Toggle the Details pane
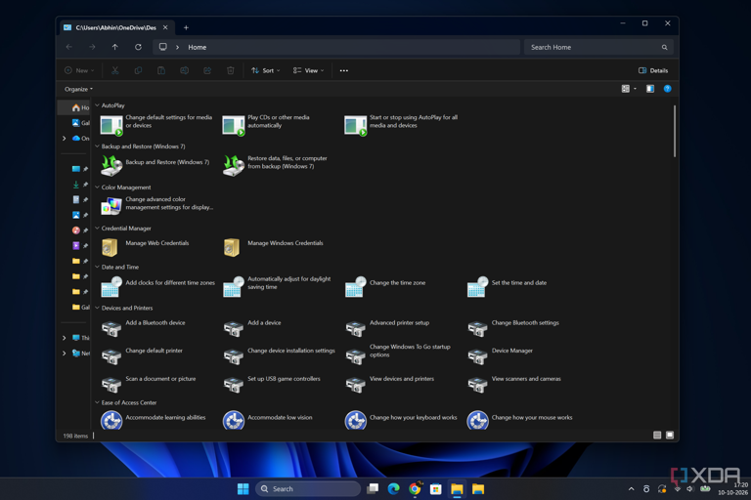 coord(653,71)
